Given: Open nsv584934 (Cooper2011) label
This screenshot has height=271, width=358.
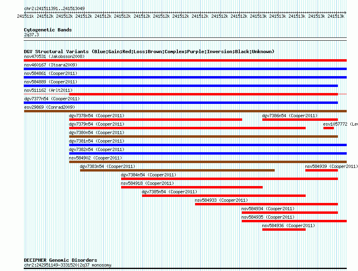Looking at the screenshot, I should click(x=268, y=209).
